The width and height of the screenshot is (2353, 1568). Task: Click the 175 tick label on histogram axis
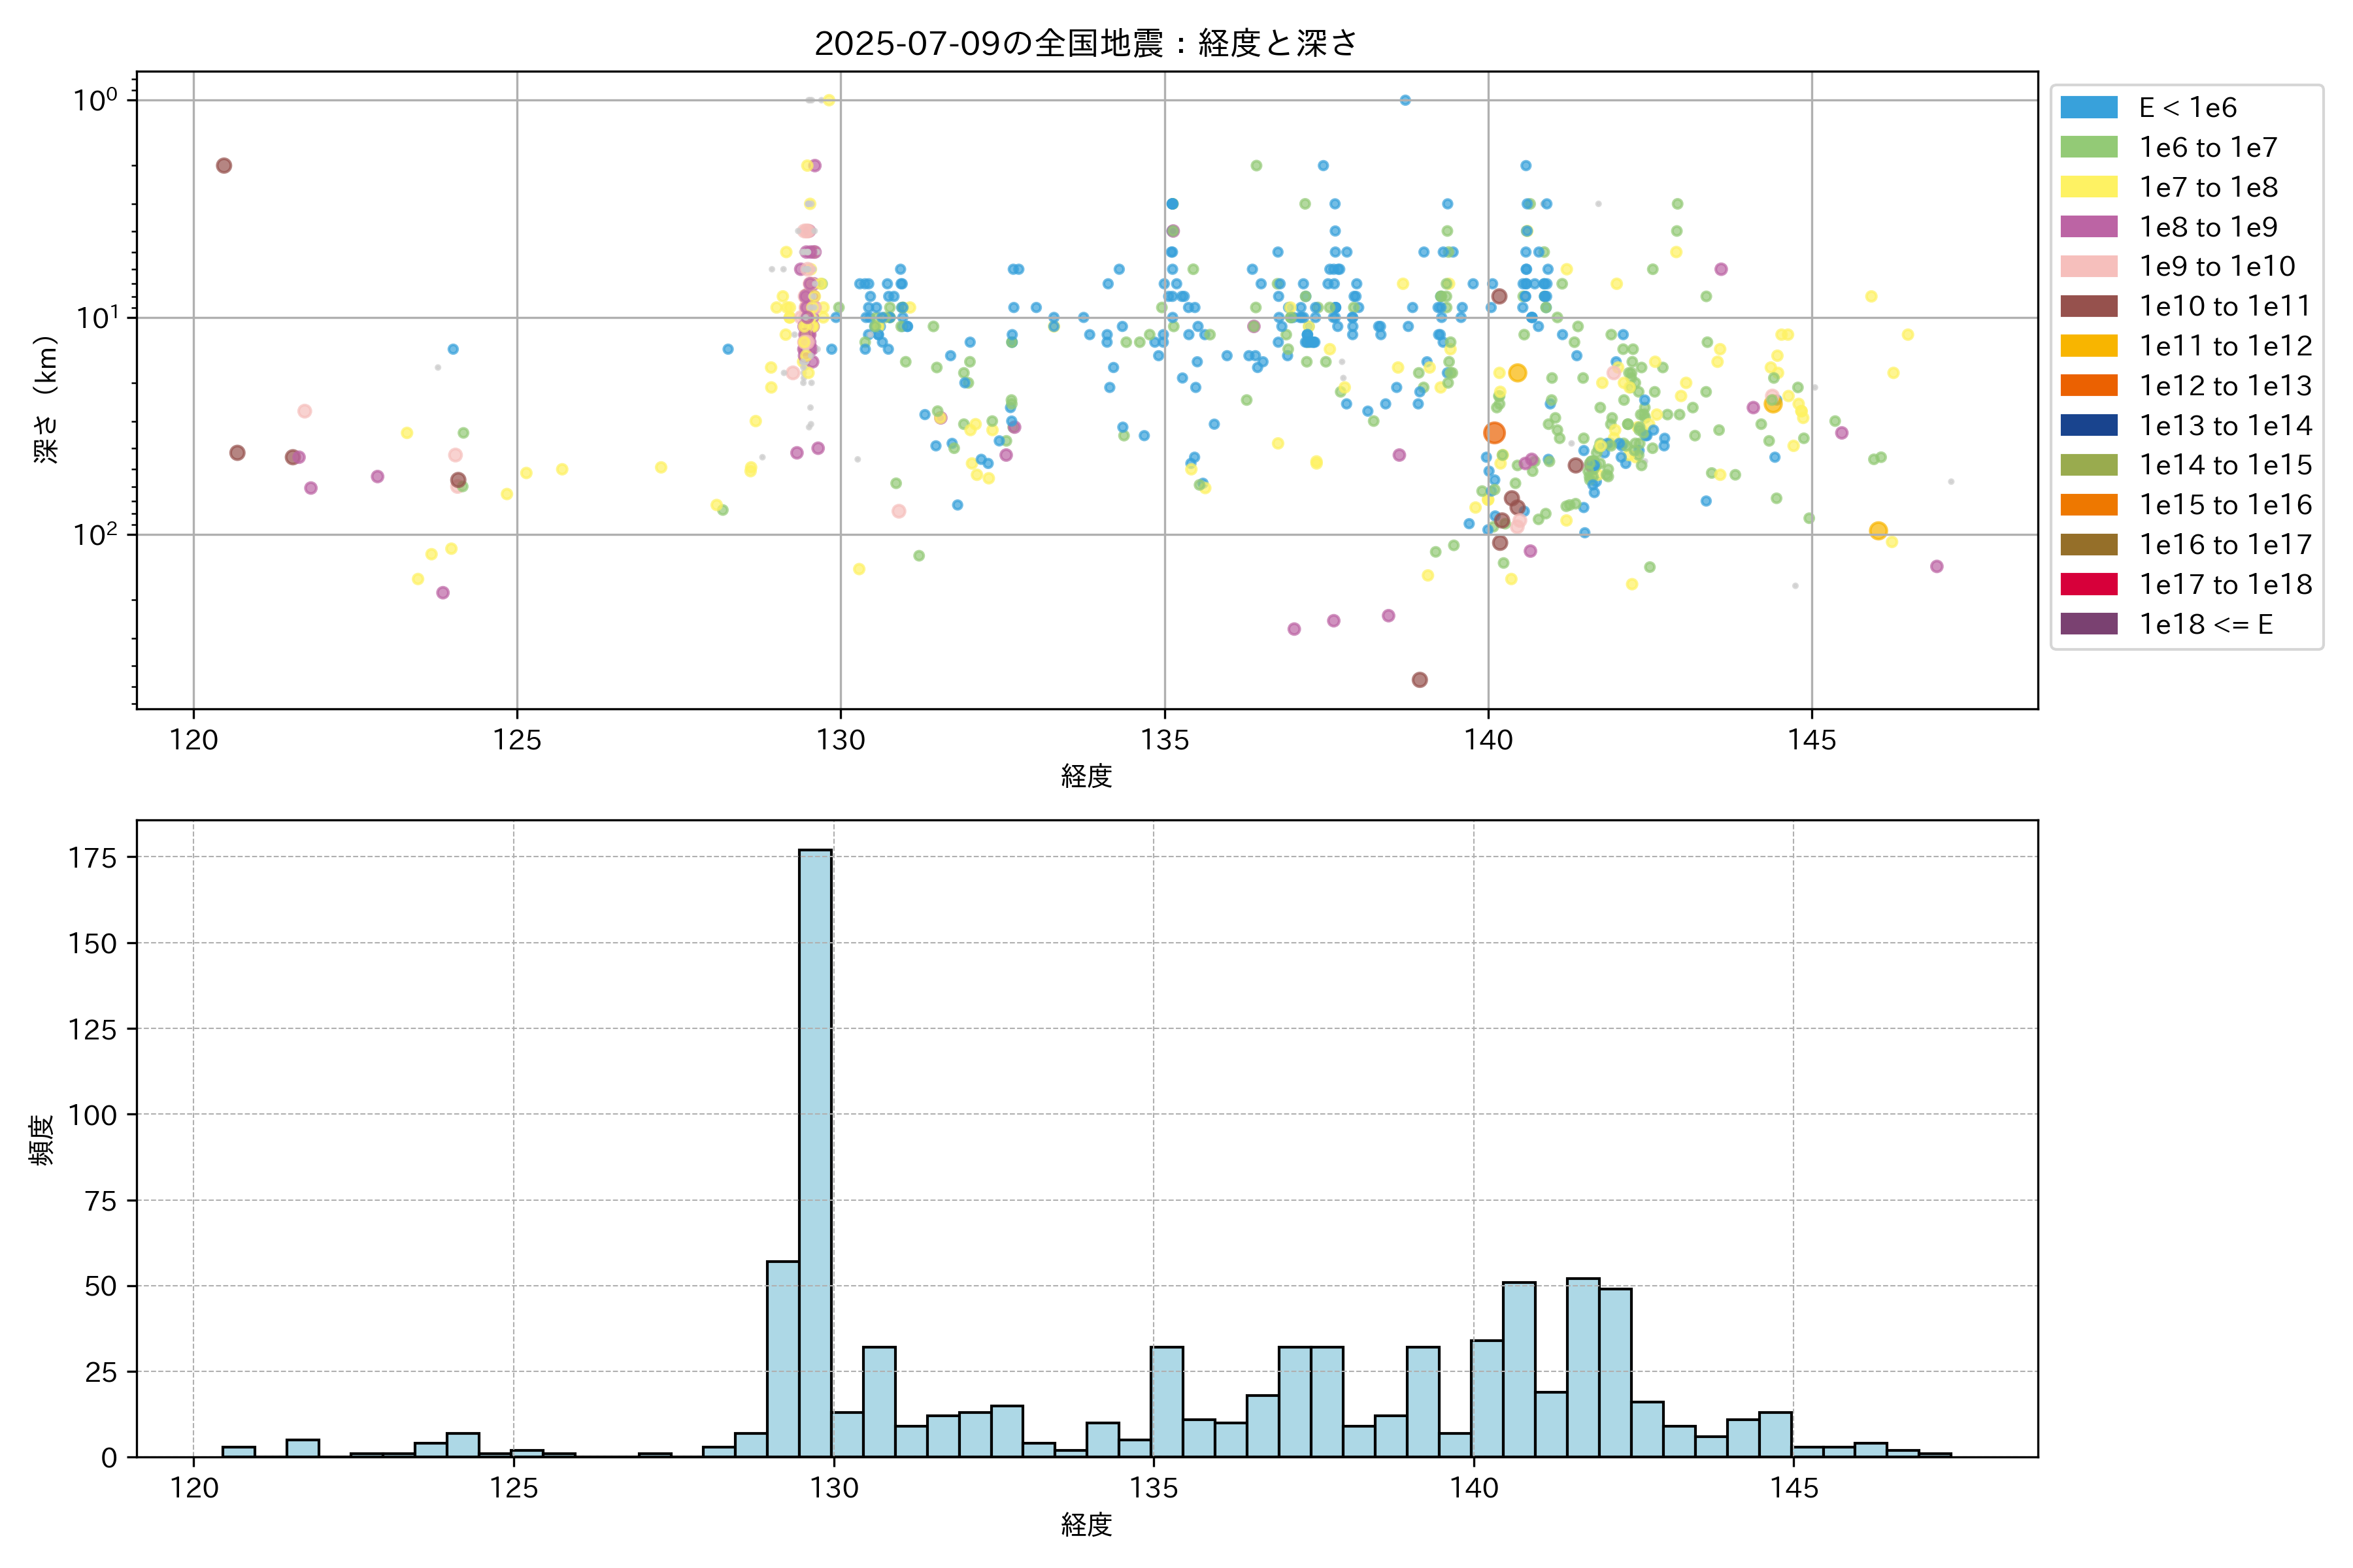coord(92,858)
